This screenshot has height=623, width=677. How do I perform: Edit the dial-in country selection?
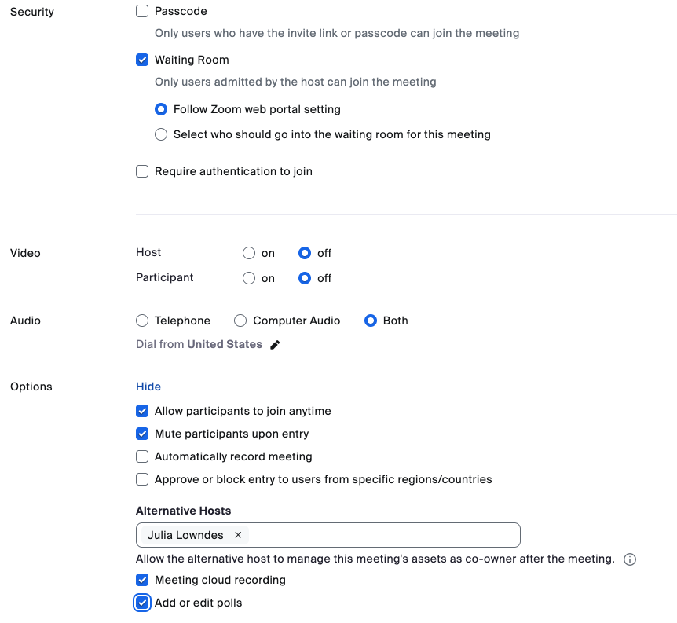(275, 344)
